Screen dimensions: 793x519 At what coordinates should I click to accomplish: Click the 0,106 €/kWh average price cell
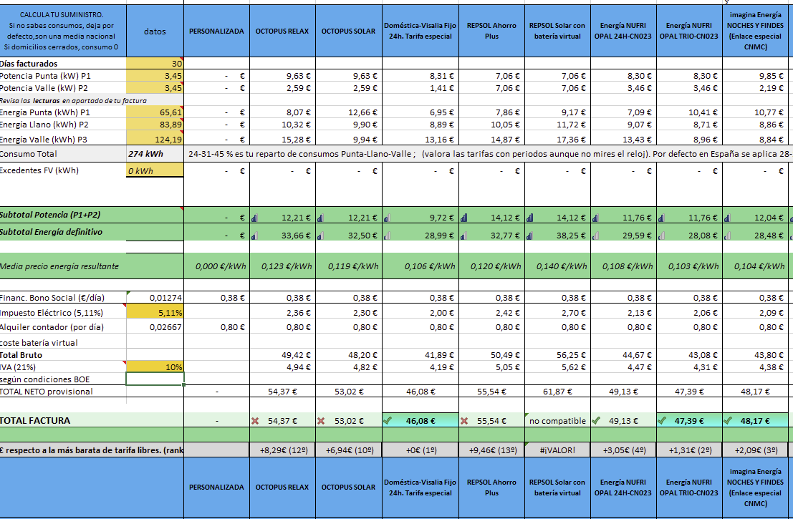click(420, 266)
